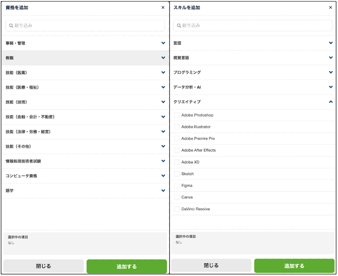
Task: Expand プログラミング skill category chevron
Action: (x=331, y=72)
